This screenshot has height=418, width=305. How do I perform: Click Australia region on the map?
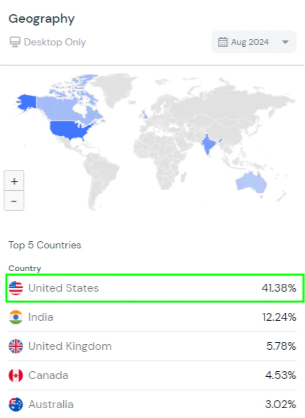click(251, 183)
